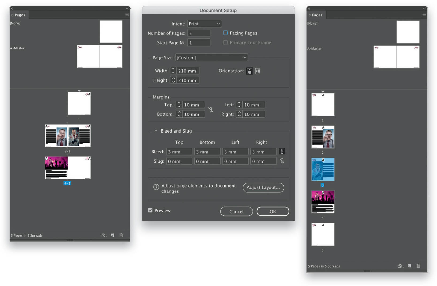Tick the Primary Text Frame checkbox
The height and width of the screenshot is (286, 437).
click(x=226, y=42)
